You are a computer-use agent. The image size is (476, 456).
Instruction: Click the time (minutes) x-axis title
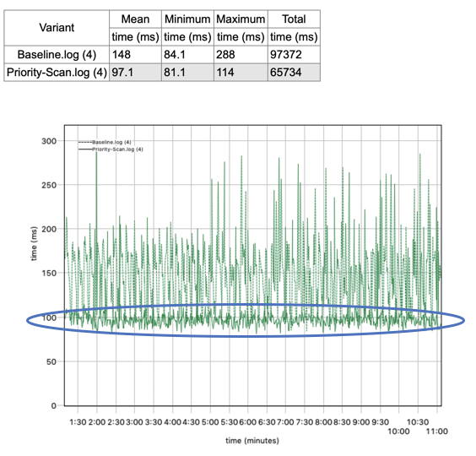(x=252, y=441)
